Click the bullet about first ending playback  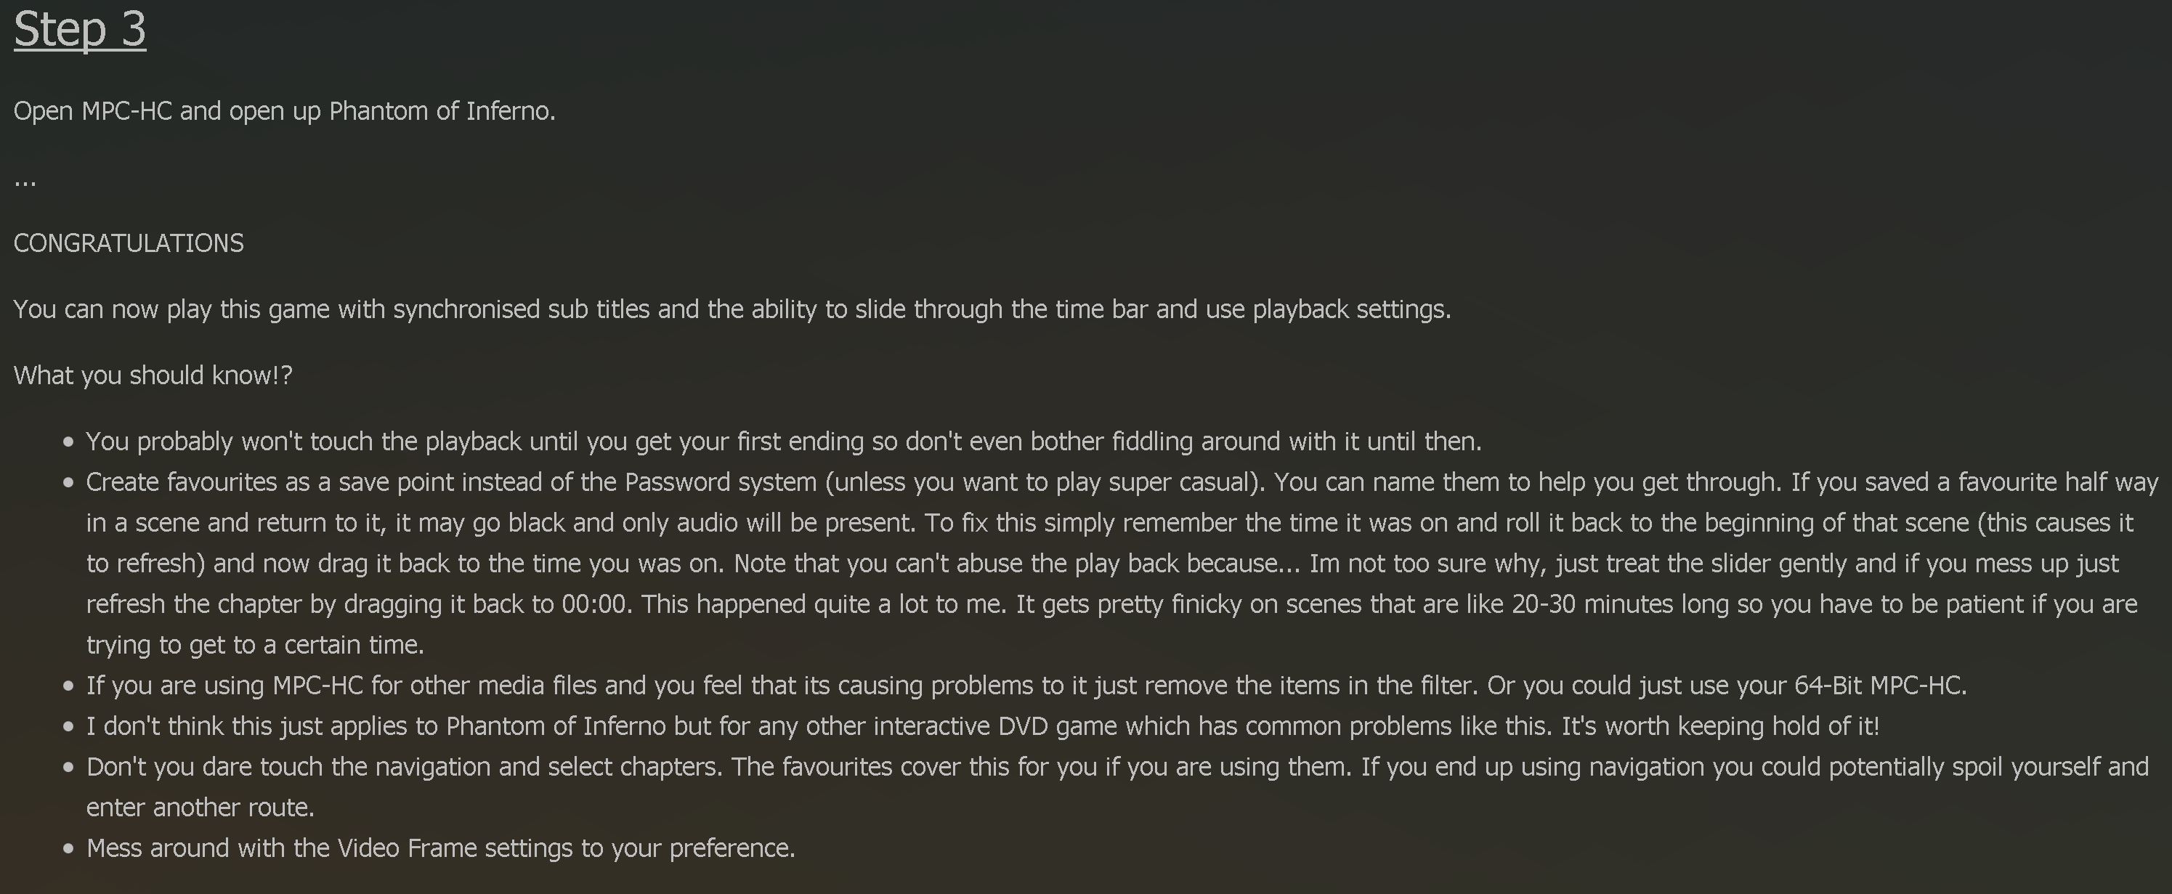point(784,442)
